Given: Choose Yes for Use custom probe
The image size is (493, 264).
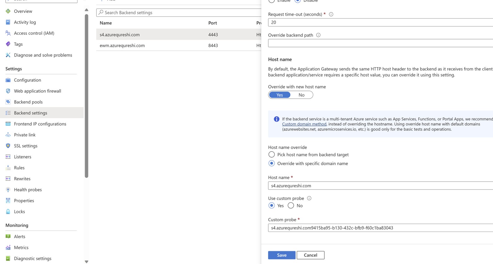Looking at the screenshot, I should [271, 206].
